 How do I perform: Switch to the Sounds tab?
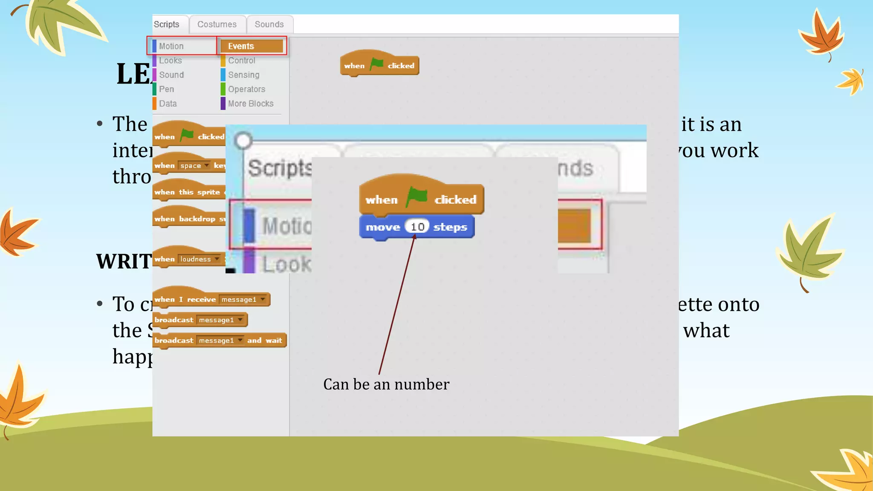tap(269, 24)
